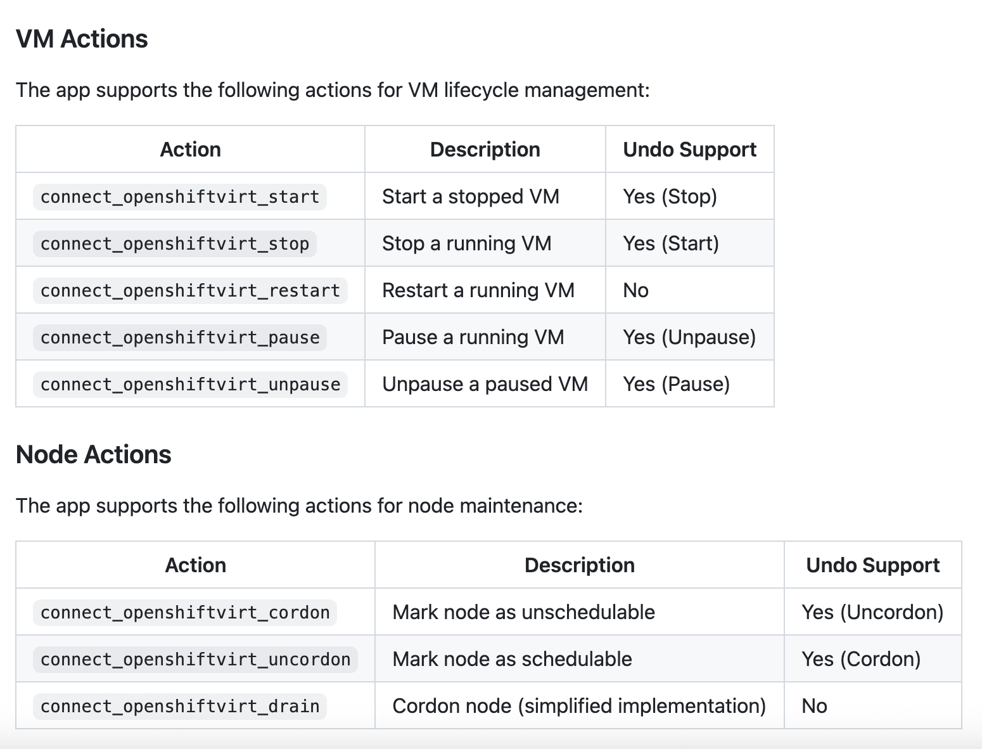Screen dimensions: 982x749
Task: Click the Action column header of the VM table
Action: click(191, 150)
